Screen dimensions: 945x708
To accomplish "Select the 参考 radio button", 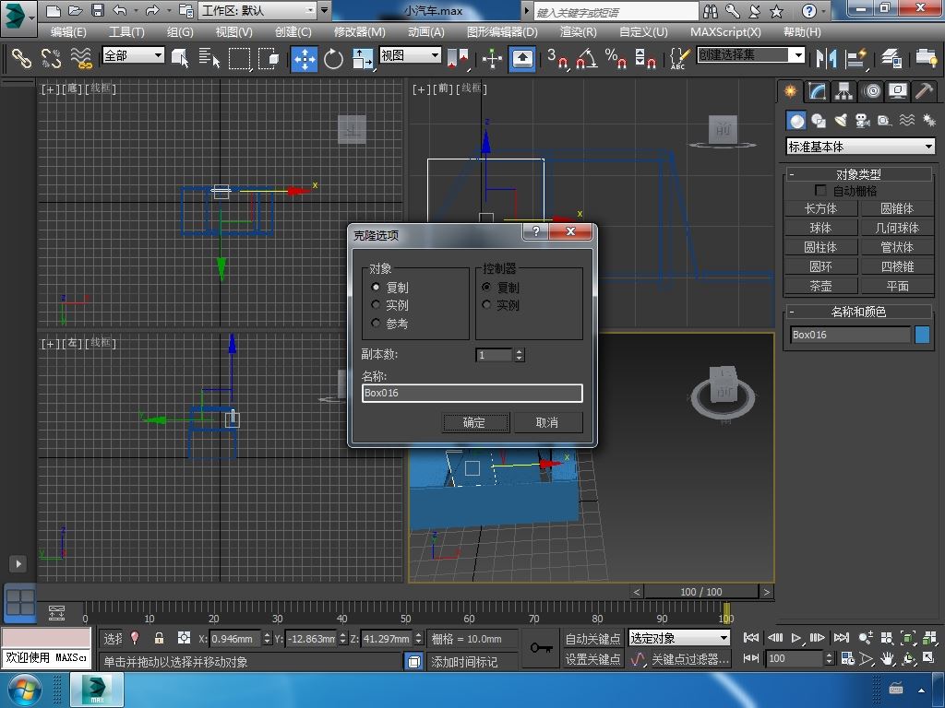I will [x=377, y=324].
